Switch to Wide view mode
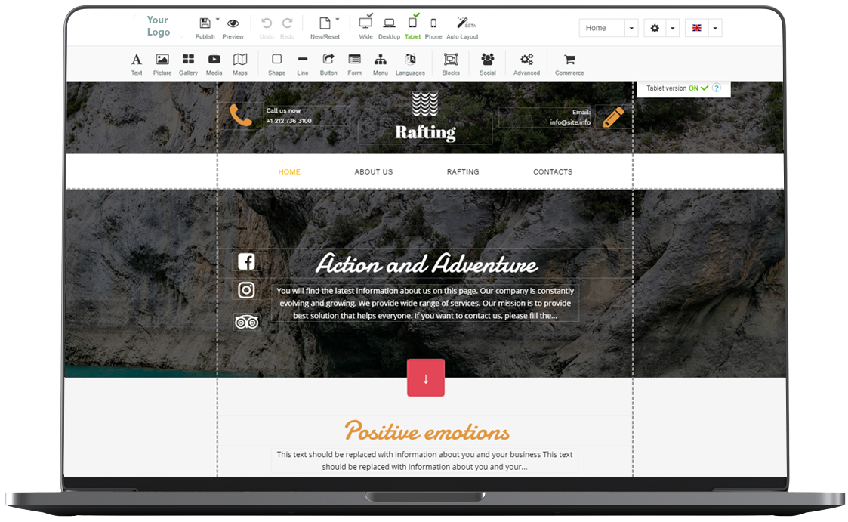 pyautogui.click(x=365, y=27)
